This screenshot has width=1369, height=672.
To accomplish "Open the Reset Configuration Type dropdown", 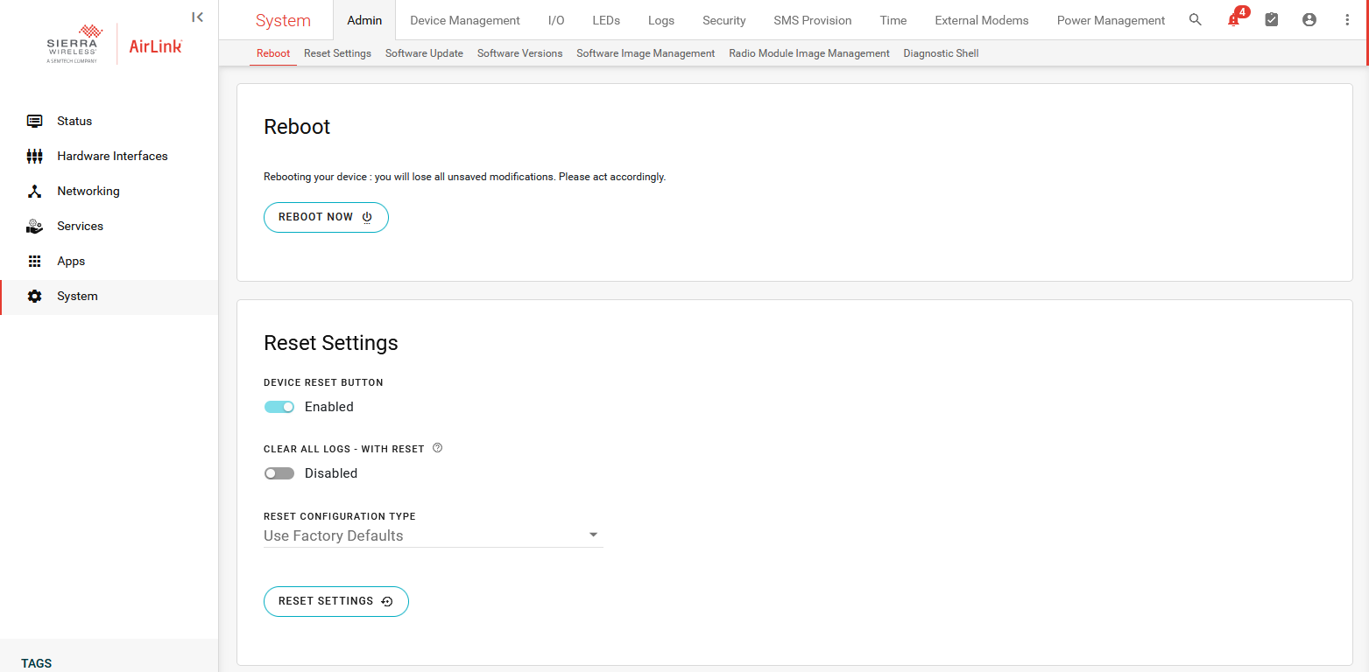I will click(x=433, y=535).
